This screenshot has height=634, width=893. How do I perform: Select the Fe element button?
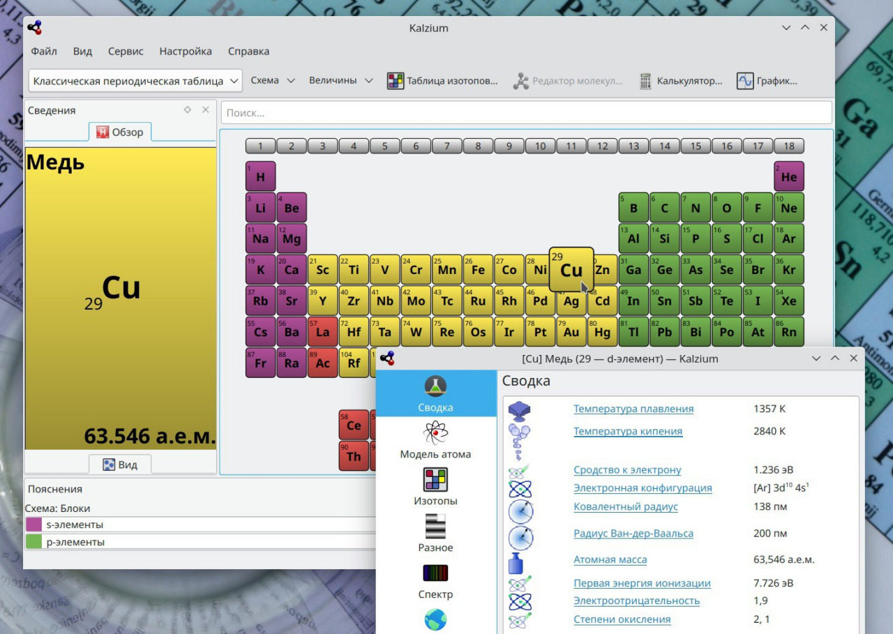click(478, 270)
